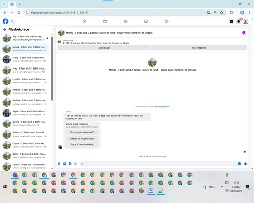This screenshot has width=254, height=203.
Task: Click the listing thumbnail in chat header
Action: (x=61, y=32)
